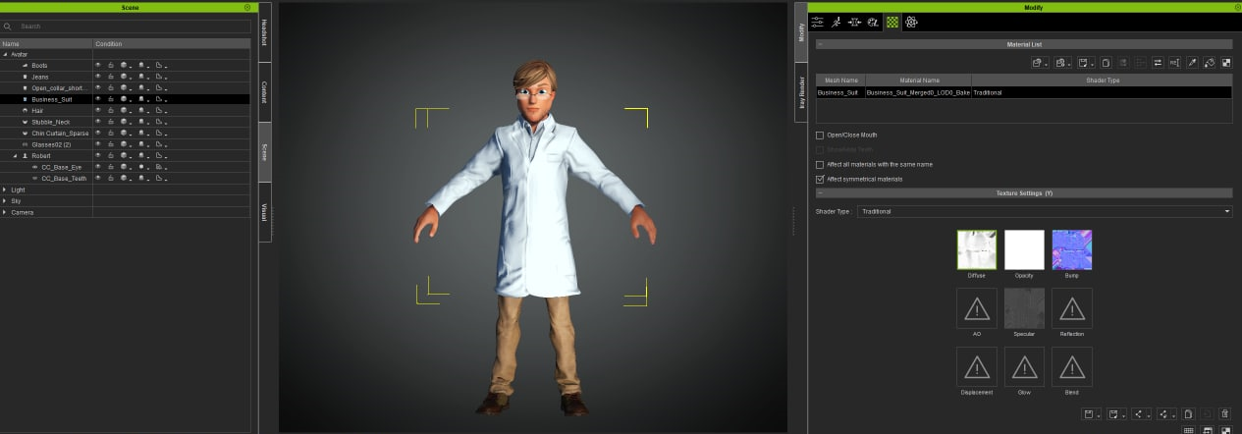Close the Scene panel using its corner icon
The width and height of the screenshot is (1242, 434).
(x=247, y=7)
